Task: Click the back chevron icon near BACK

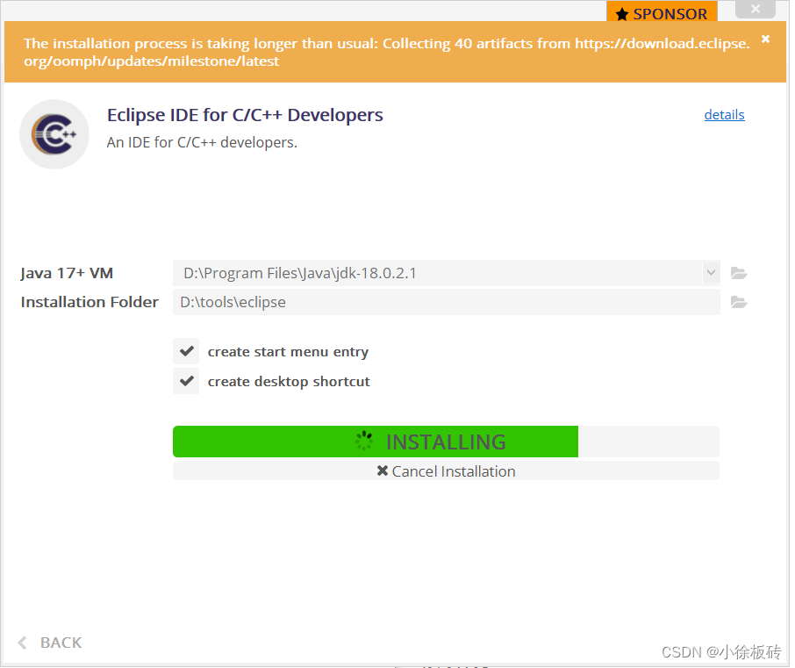Action: (x=21, y=643)
